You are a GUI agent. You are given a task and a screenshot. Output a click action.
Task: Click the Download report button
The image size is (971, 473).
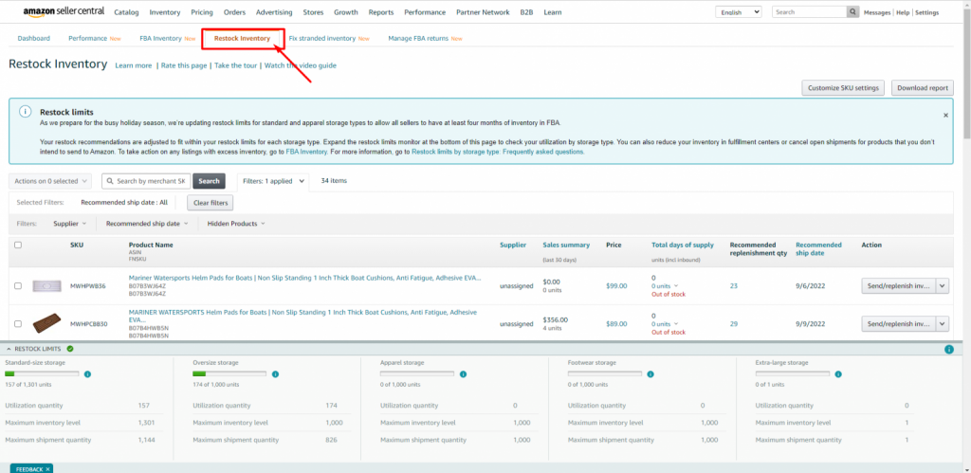click(922, 88)
